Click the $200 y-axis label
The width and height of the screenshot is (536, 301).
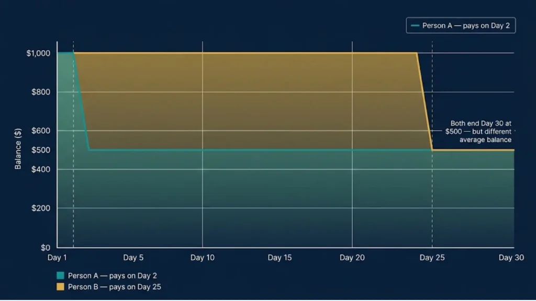[x=41, y=208]
